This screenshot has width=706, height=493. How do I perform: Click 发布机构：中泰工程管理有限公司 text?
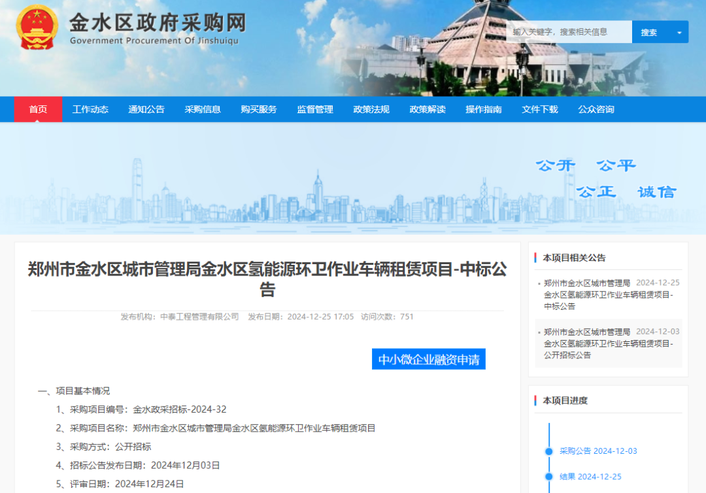click(x=180, y=317)
